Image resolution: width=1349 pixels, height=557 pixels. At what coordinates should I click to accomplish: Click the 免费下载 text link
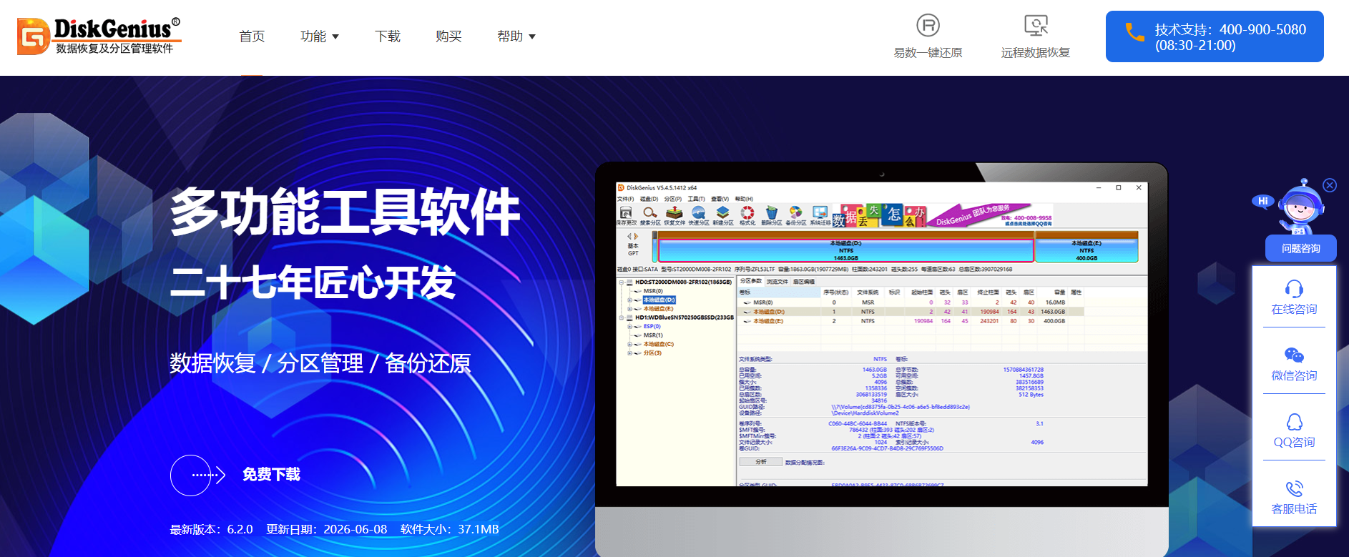(271, 475)
